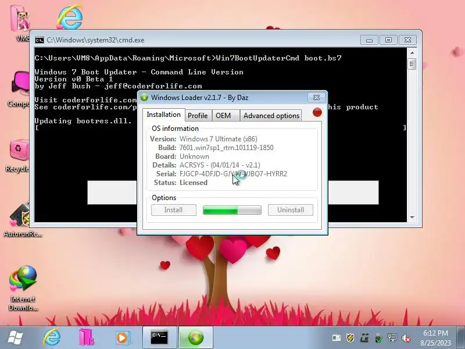Open the VM8 user folder desktop icon
Image resolution: width=465 pixels, height=349 pixels.
coord(20,22)
